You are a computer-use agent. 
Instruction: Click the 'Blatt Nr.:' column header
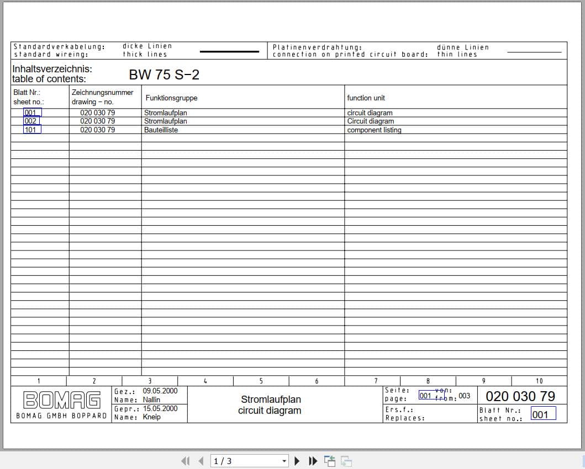click(x=27, y=92)
